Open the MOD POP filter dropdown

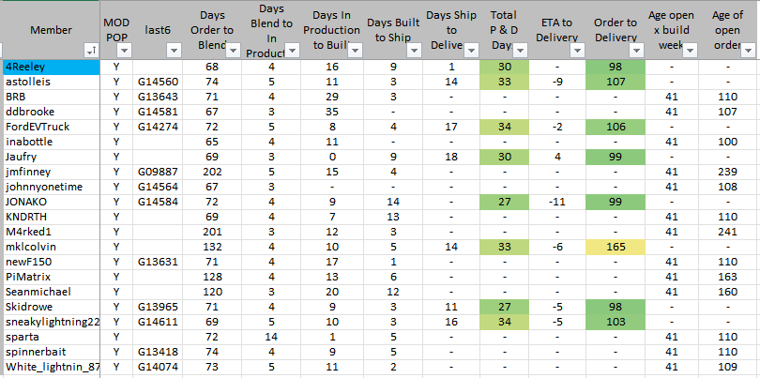tap(127, 50)
